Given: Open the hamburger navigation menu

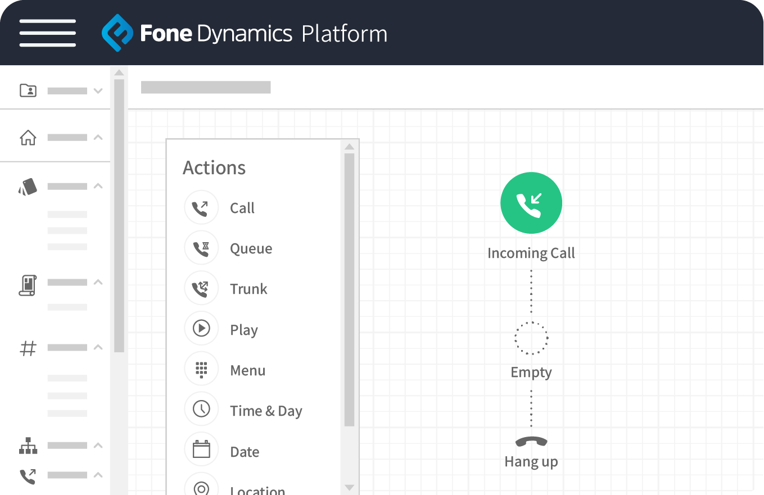Looking at the screenshot, I should pyautogui.click(x=47, y=33).
